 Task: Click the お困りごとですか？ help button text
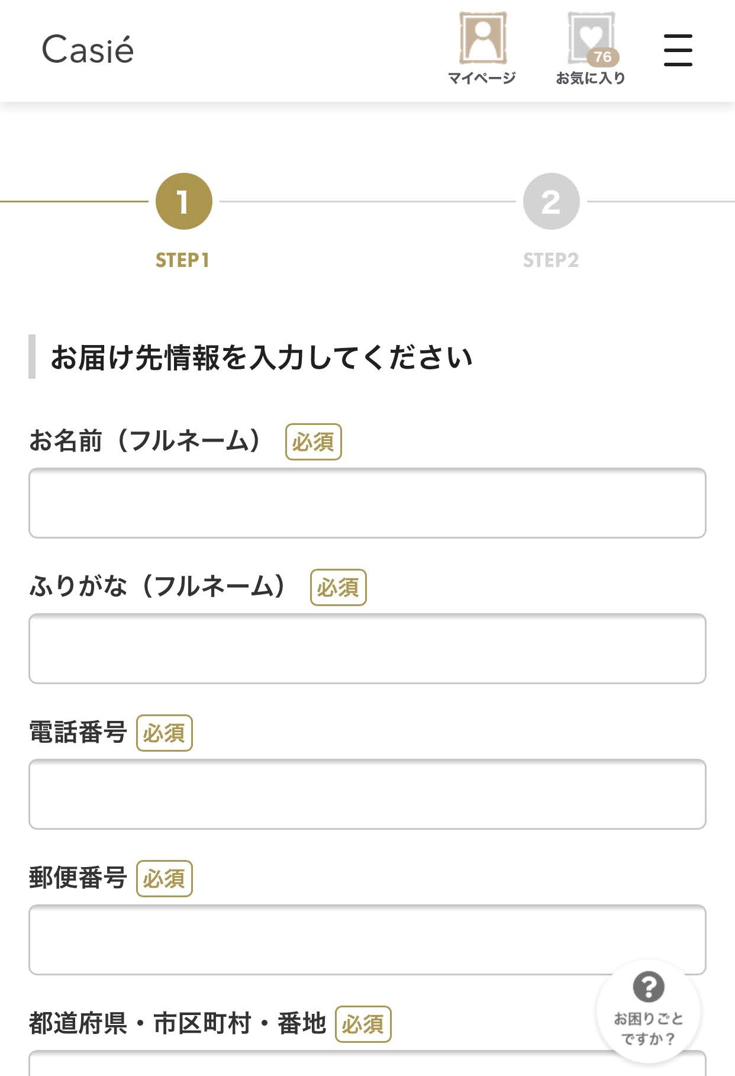click(x=649, y=1029)
